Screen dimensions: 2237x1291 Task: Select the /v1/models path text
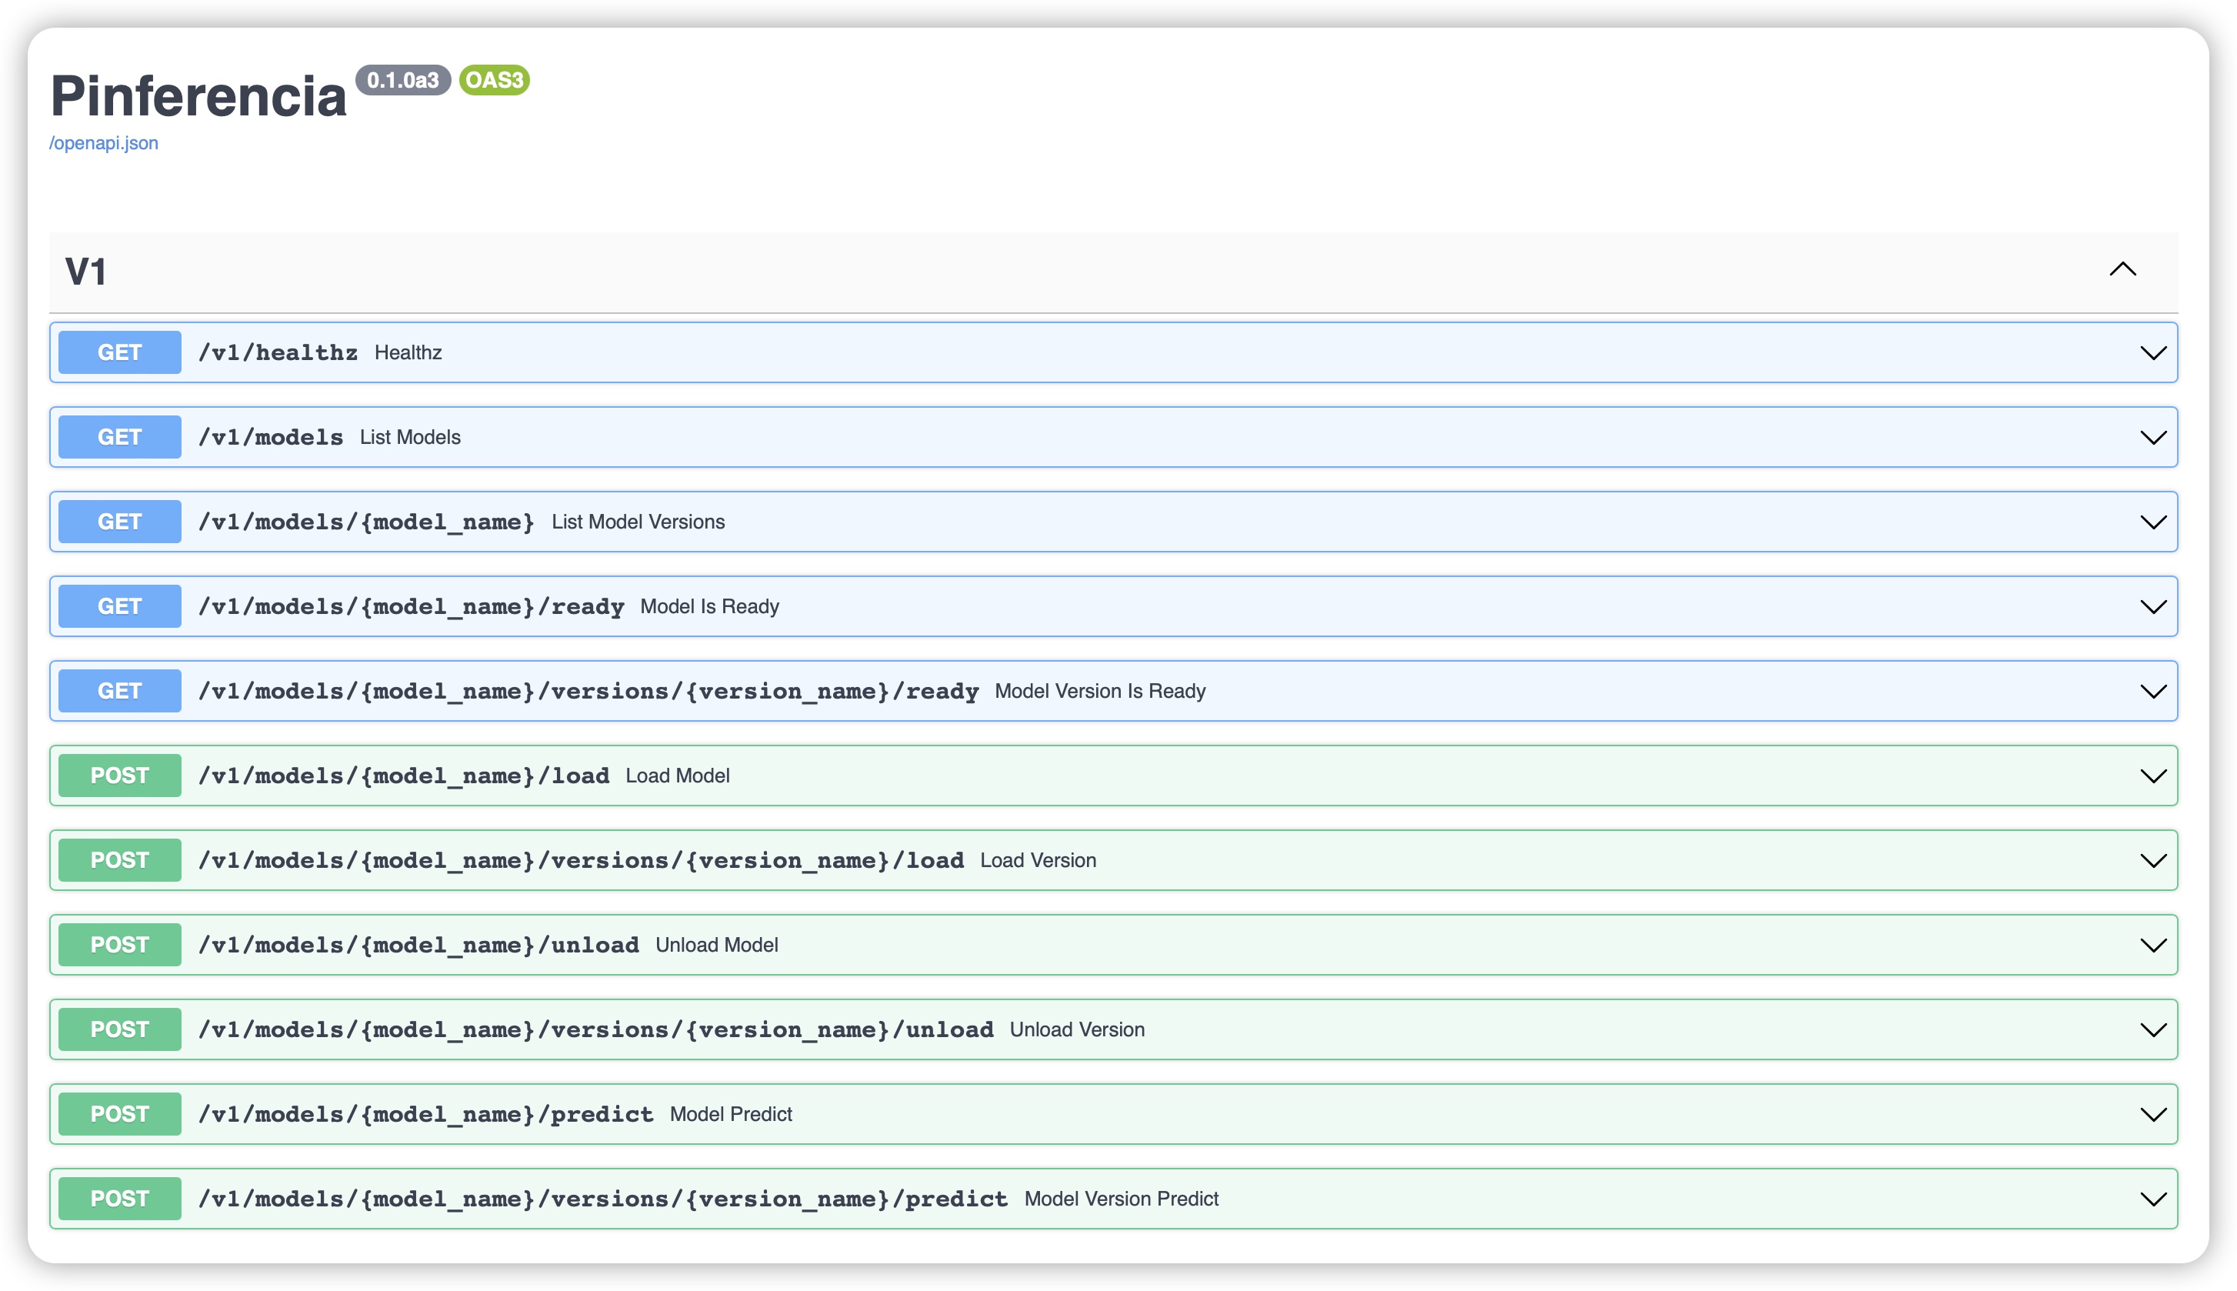point(272,437)
